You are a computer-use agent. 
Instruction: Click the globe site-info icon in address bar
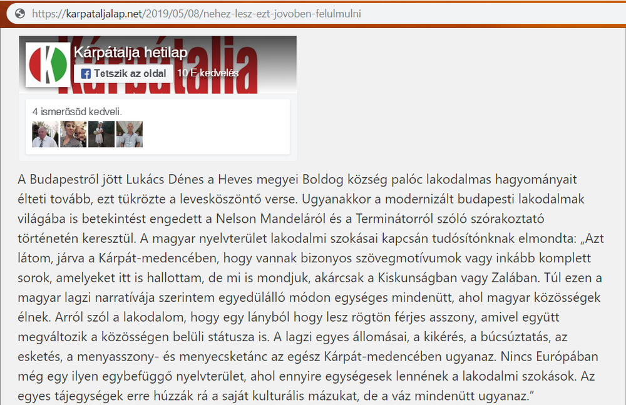(20, 13)
